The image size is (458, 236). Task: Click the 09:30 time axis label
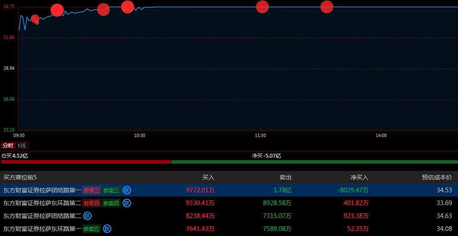(19, 135)
